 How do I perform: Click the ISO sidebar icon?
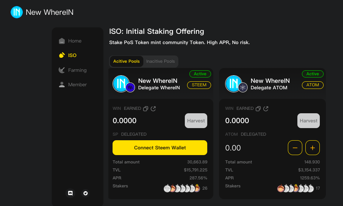[62, 55]
